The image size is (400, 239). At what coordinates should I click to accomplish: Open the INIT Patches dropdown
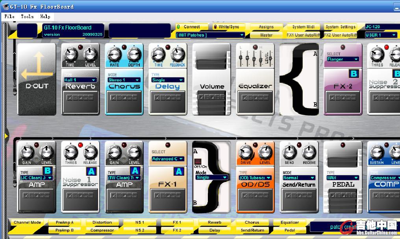click(210, 35)
